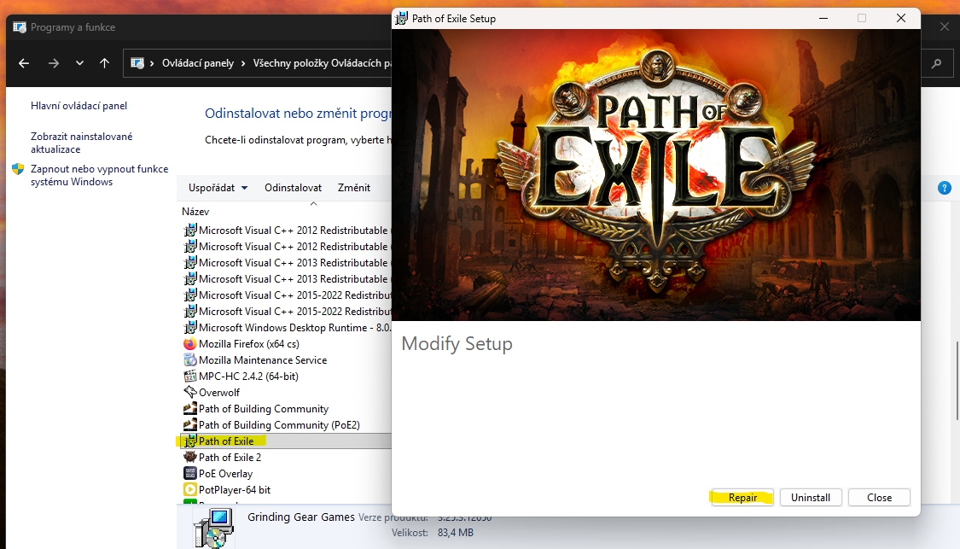Click Odinstalovat in the toolbar

(293, 188)
